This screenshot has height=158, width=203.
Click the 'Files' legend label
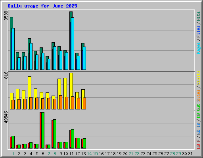(x=199, y=32)
